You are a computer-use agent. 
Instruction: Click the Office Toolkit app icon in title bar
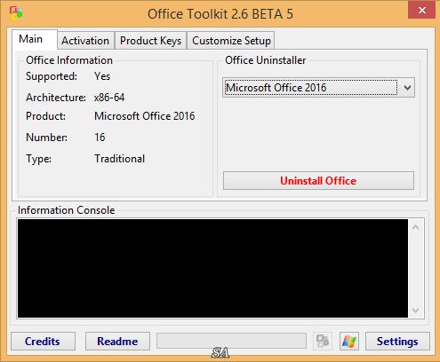(16, 13)
